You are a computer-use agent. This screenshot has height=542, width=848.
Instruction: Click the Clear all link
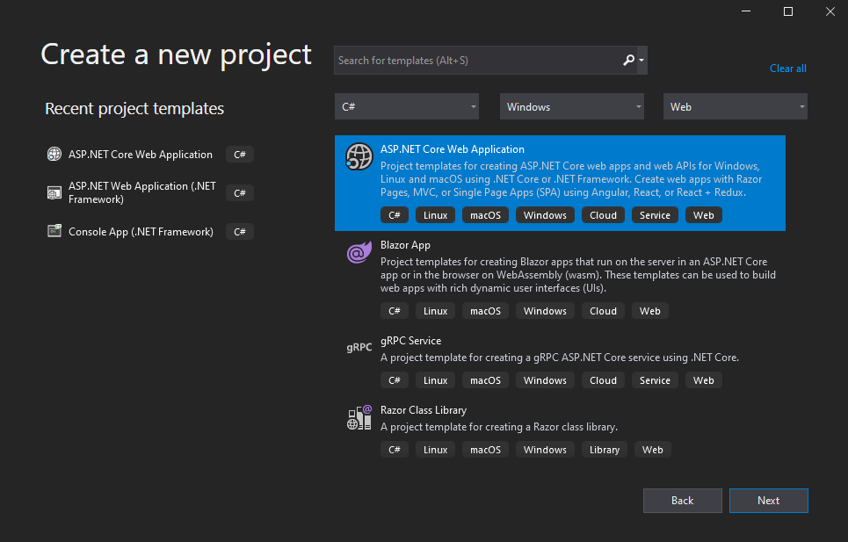[x=787, y=69]
